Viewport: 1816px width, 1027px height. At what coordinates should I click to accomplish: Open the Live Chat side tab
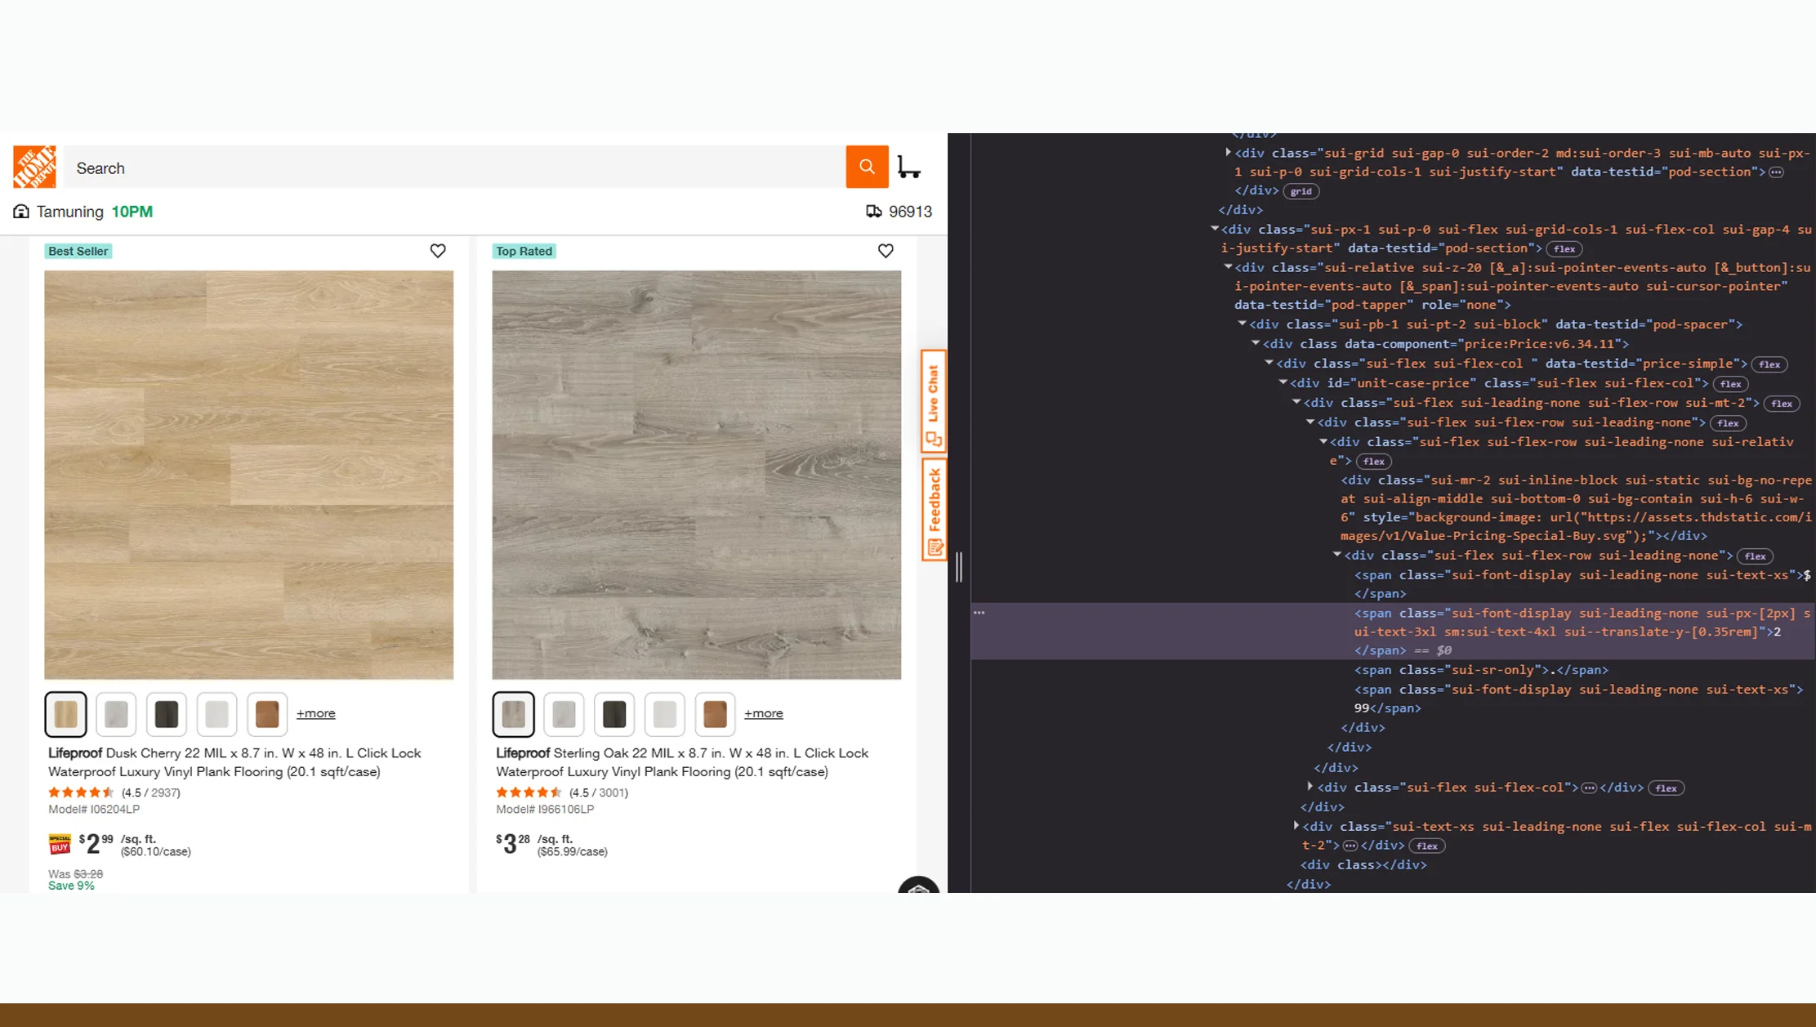point(932,400)
